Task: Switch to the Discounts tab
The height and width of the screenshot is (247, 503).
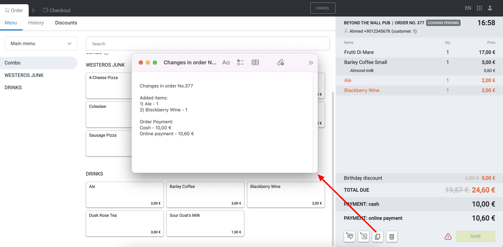Action: [66, 23]
